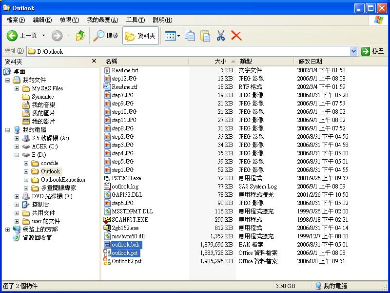The image size is (390, 293).
Task: Expand the corefile folder node
Action: click(x=26, y=163)
